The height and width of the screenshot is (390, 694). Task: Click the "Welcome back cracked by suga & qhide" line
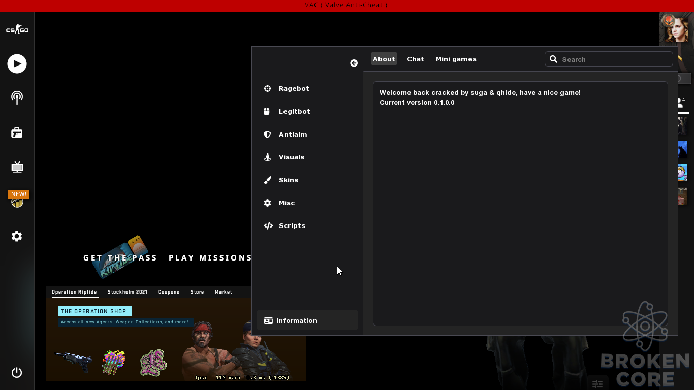[x=480, y=92]
